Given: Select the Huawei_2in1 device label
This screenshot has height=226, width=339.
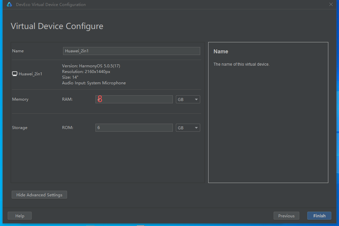Looking at the screenshot, I should point(30,74).
